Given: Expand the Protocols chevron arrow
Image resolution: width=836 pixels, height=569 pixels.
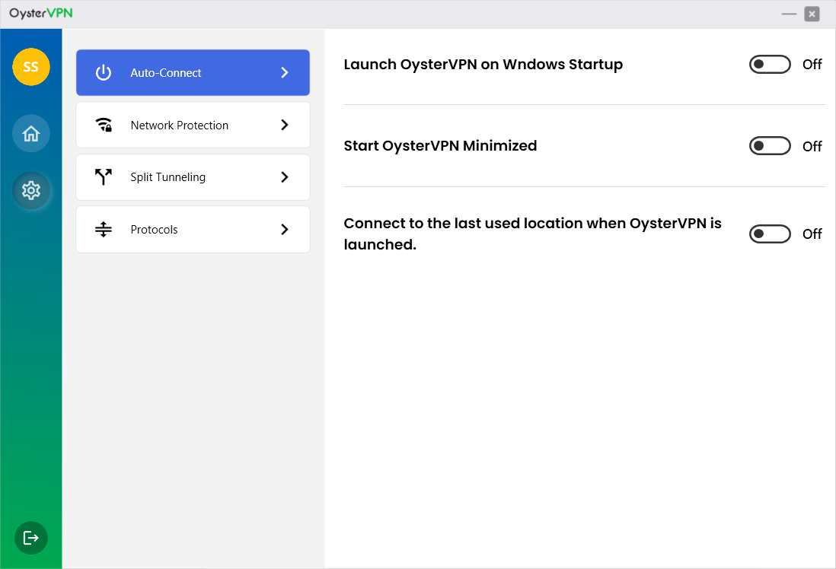Looking at the screenshot, I should pos(284,229).
